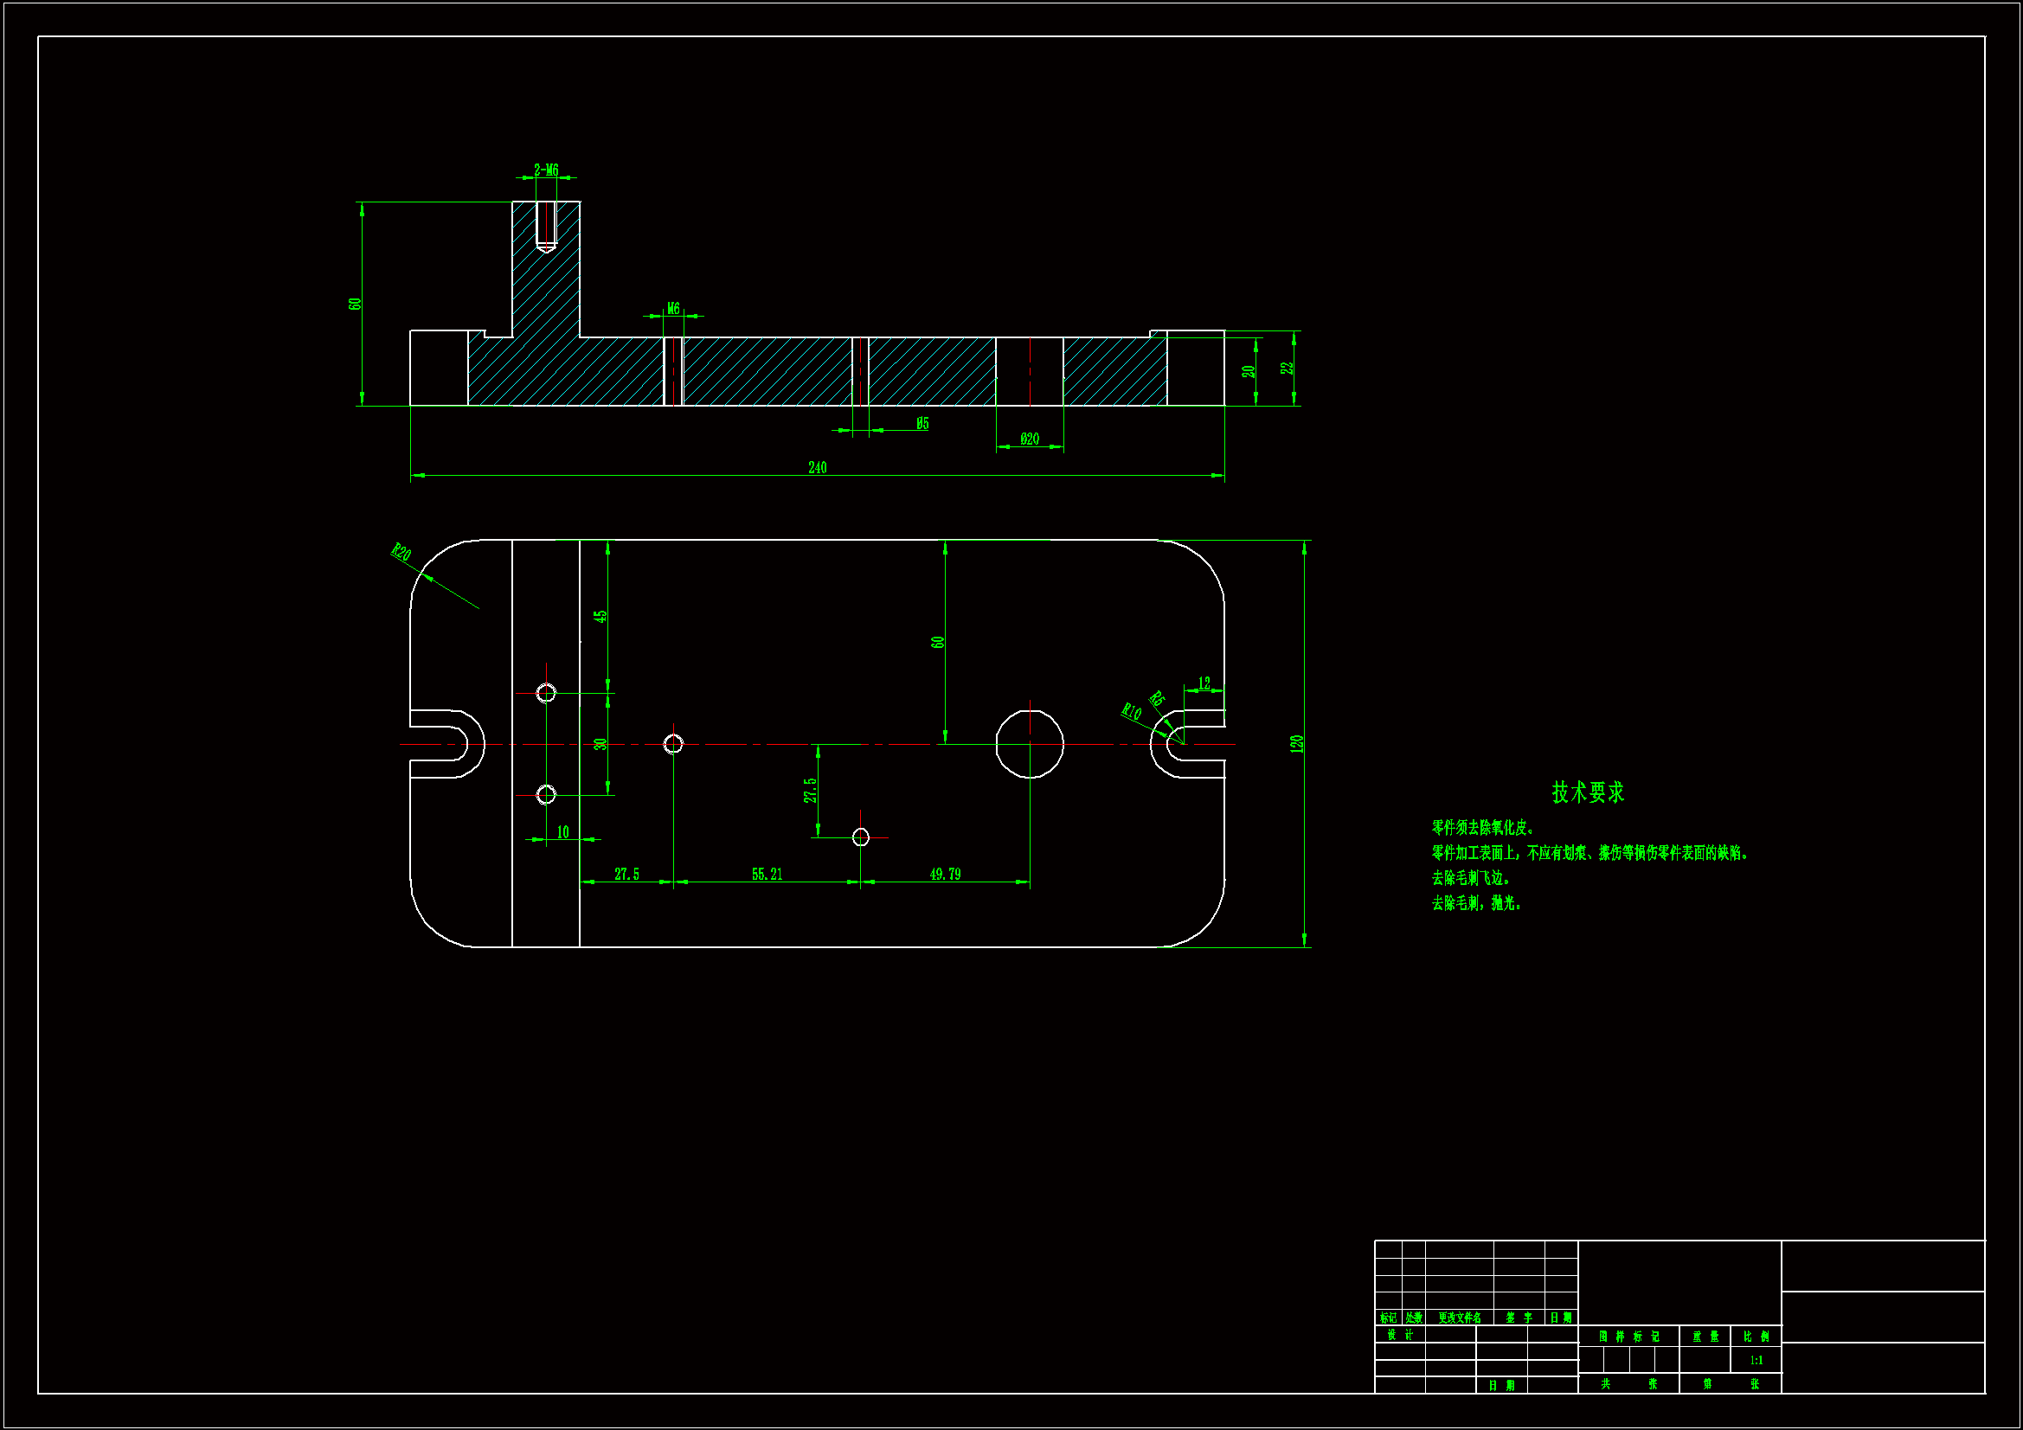This screenshot has width=2023, height=1430.
Task: Click the Ø20 hole dimension label
Action: click(x=1029, y=439)
